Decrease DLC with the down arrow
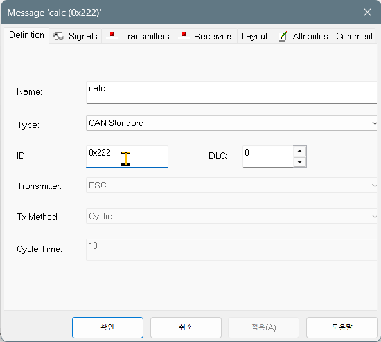 point(299,162)
